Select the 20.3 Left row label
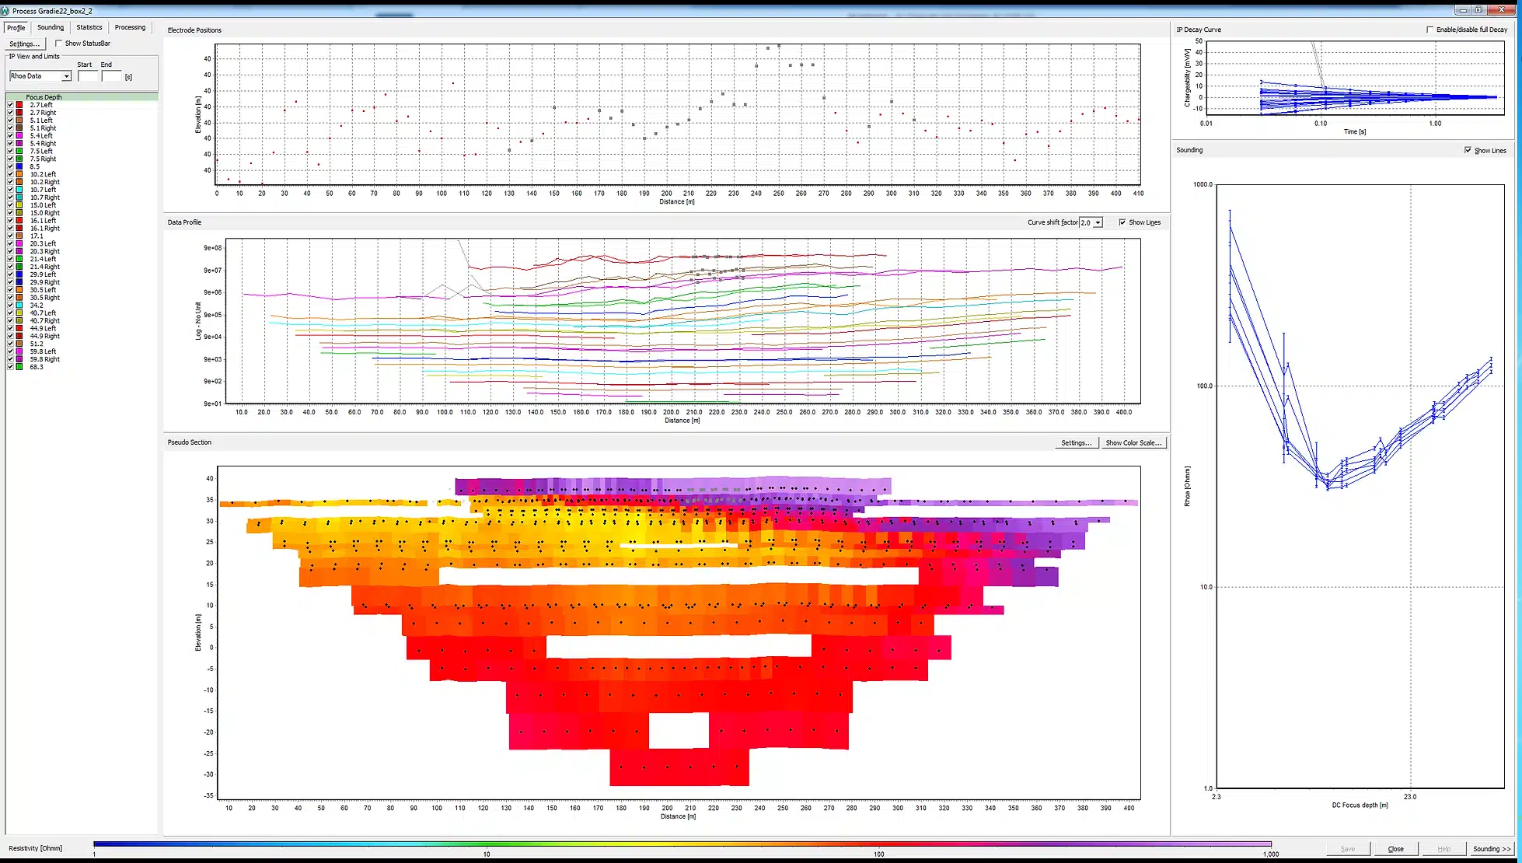This screenshot has width=1522, height=863. coord(43,243)
